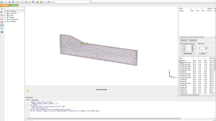The height and width of the screenshot is (121, 216).
Task: Click the zoom out magnifier icon
Action: coord(30,2)
